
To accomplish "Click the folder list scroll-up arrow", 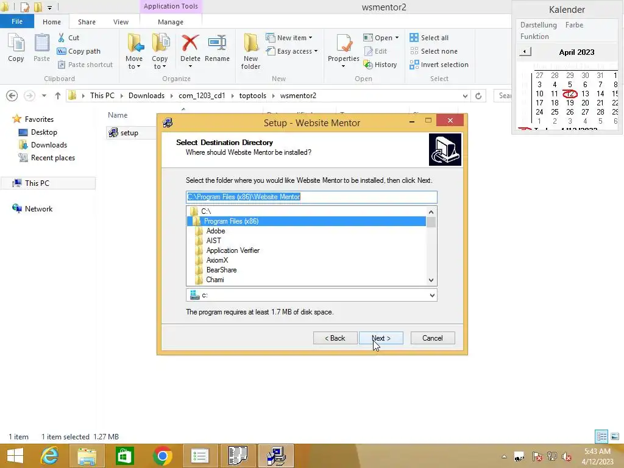I will click(x=431, y=211).
